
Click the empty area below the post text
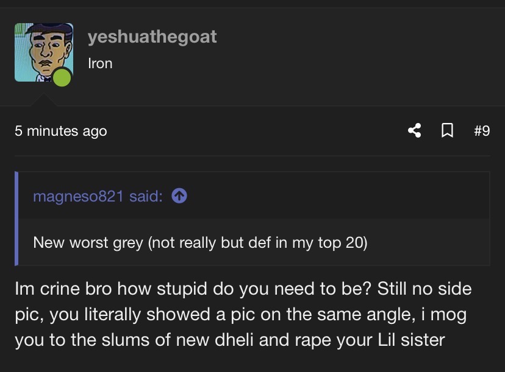[x=253, y=362]
